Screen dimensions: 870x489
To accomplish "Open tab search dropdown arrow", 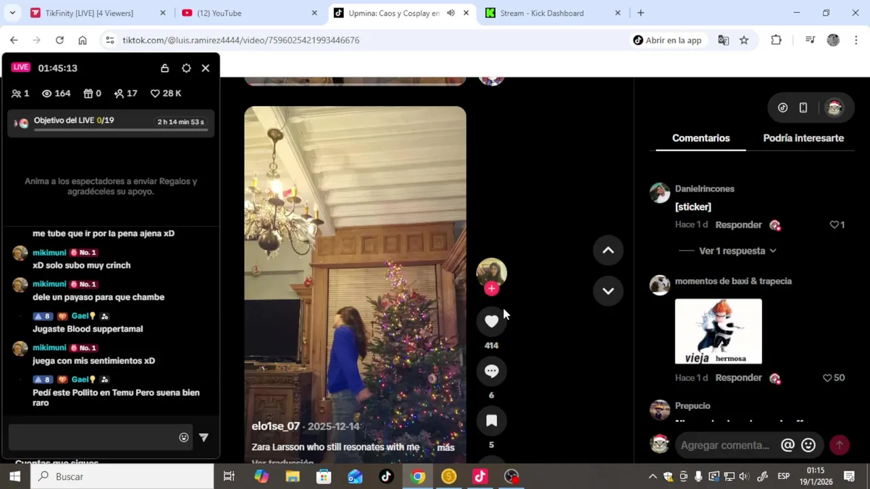I will tap(14, 13).
